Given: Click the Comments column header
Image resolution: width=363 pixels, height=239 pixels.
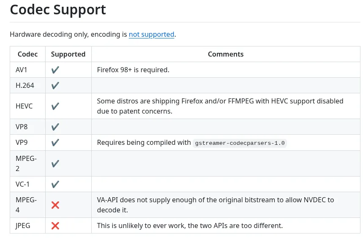Looking at the screenshot, I should [x=226, y=54].
